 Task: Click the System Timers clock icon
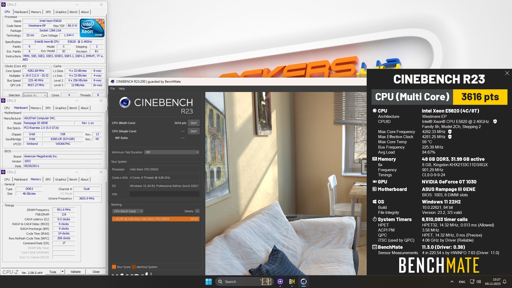(x=375, y=219)
